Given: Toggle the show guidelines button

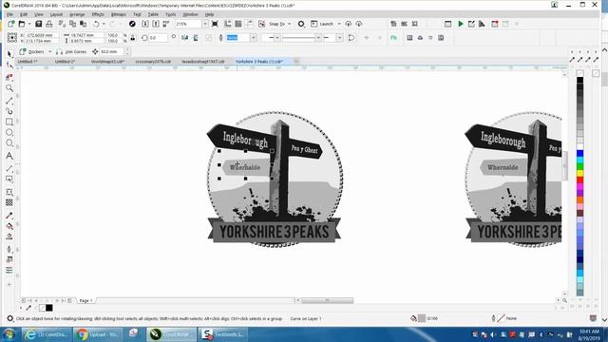Looking at the screenshot, I should pos(249,24).
